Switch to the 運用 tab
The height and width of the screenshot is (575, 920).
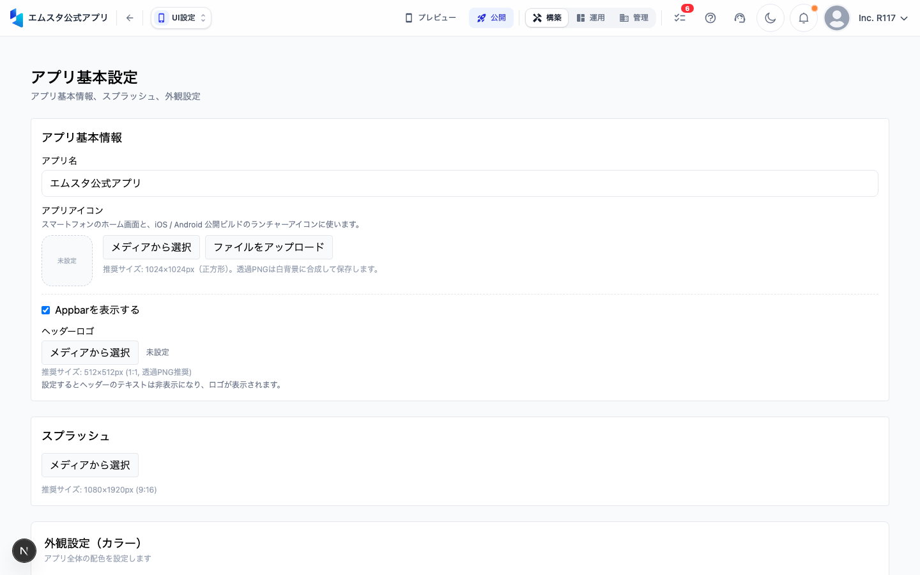(590, 18)
